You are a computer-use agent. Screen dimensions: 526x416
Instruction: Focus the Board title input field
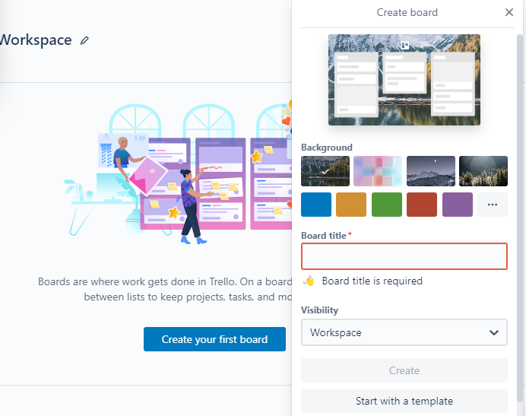(x=404, y=256)
